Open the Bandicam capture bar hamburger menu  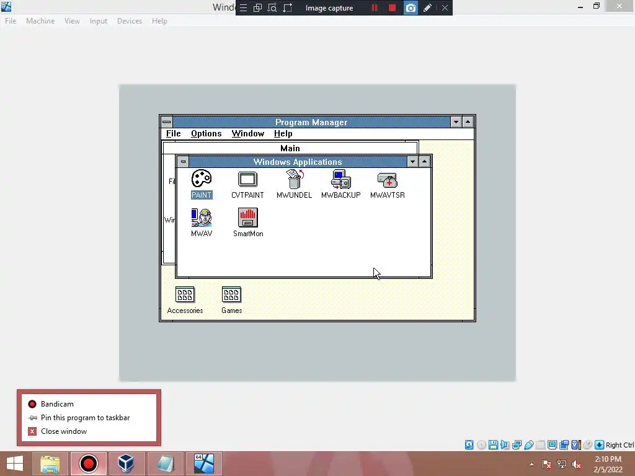point(243,7)
